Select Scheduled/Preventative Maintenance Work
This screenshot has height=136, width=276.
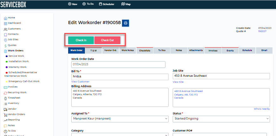(x=21, y=74)
